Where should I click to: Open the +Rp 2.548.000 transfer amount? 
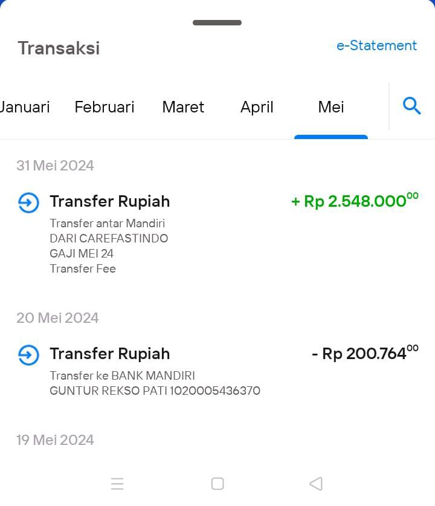click(355, 201)
